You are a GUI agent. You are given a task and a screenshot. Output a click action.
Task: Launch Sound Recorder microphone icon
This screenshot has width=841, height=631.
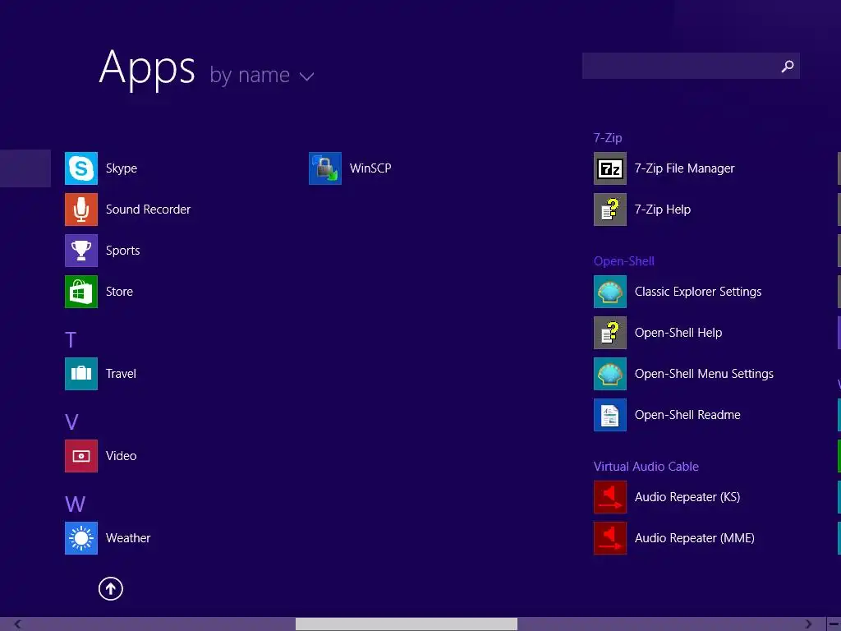pos(81,210)
